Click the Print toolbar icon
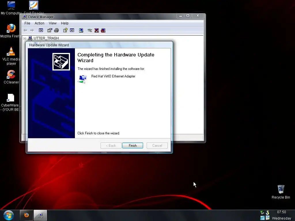295x221 pixels. [x=56, y=30]
